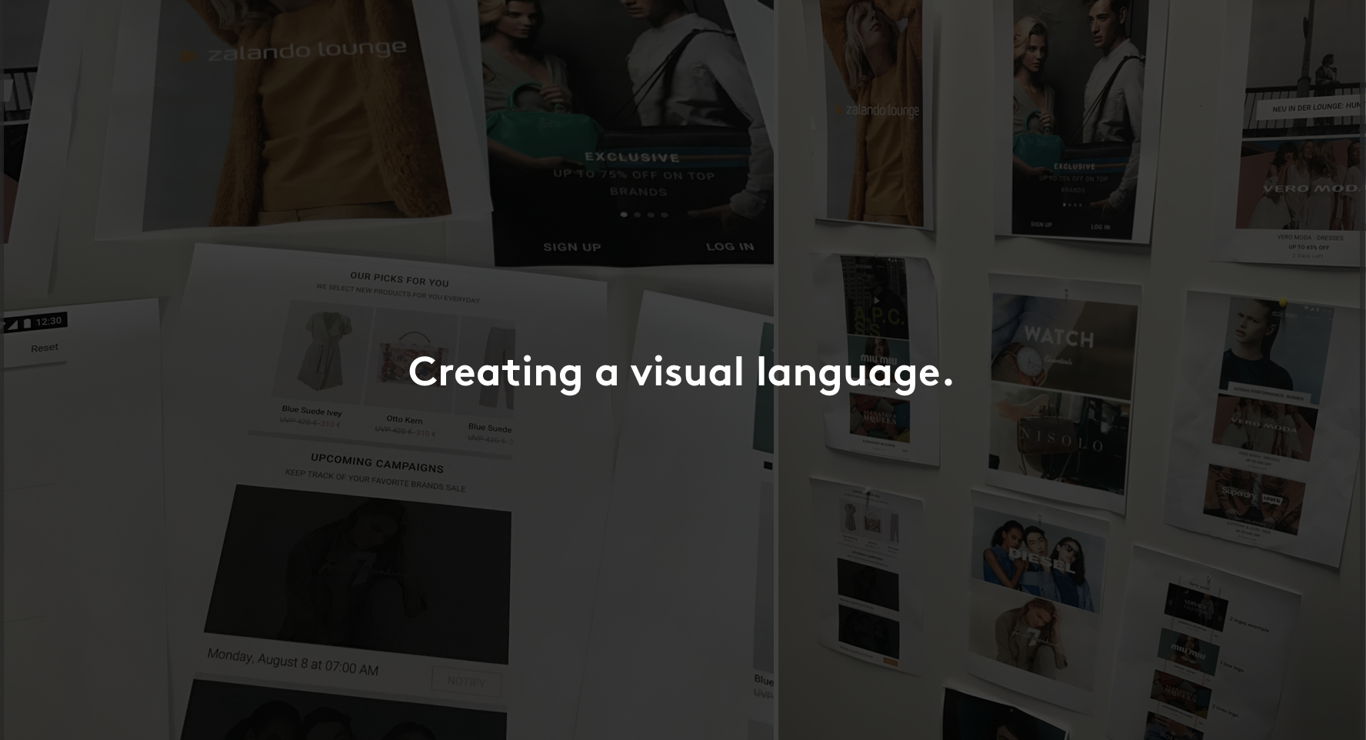The image size is (1366, 740).
Task: Click "WE SELECT NEW PRODUCTS FOR YOU EVERYDAY" subtitle
Action: click(x=398, y=293)
